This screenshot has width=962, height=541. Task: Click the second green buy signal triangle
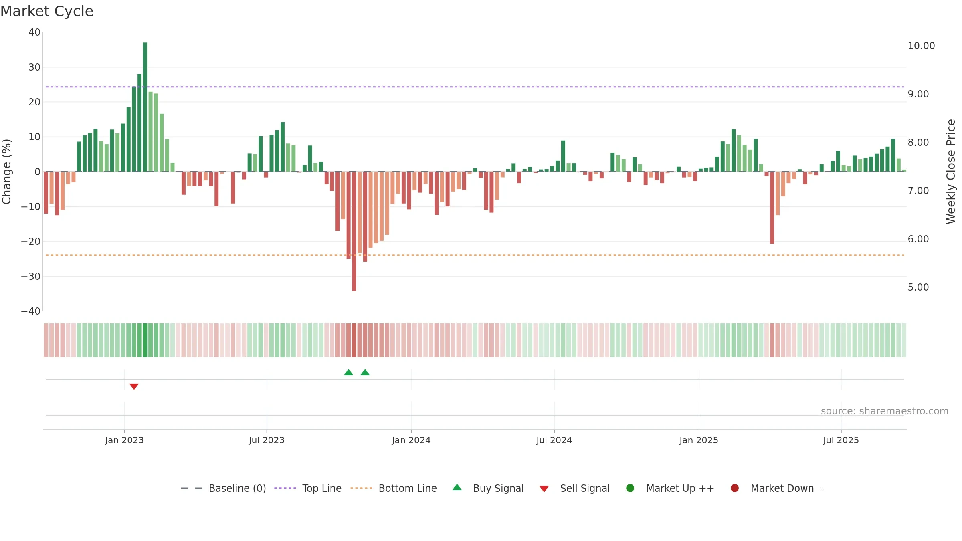pos(365,372)
